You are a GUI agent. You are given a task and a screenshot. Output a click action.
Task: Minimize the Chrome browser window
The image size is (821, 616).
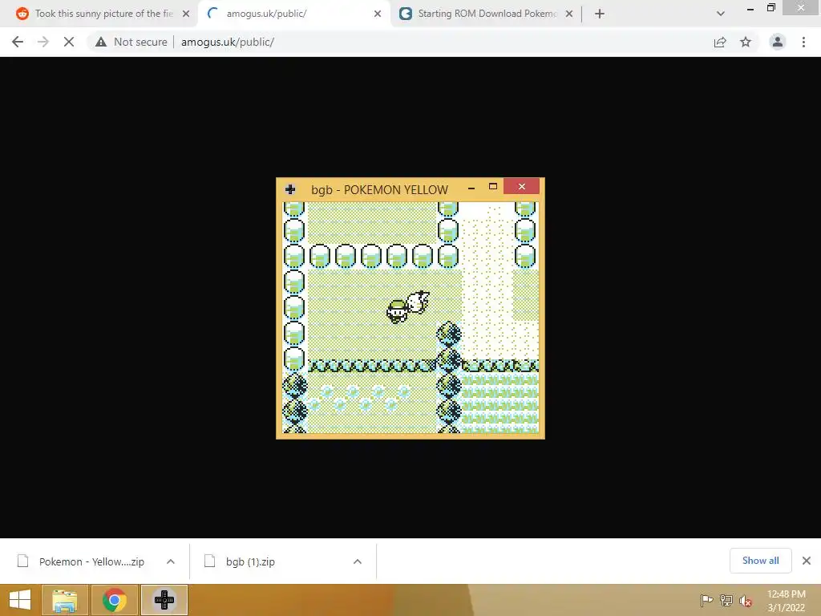click(x=750, y=8)
